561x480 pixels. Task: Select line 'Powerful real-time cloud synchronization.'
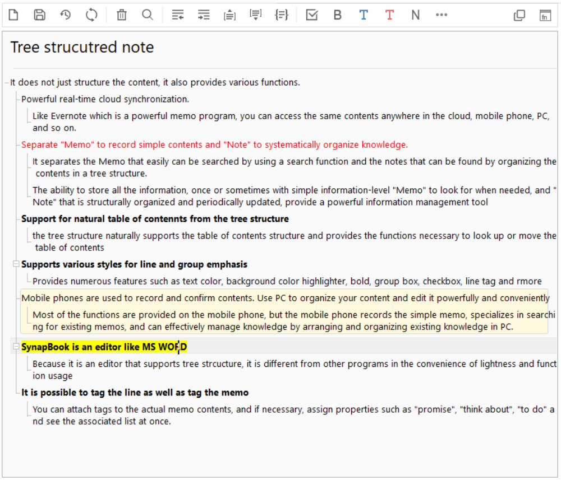coord(105,99)
